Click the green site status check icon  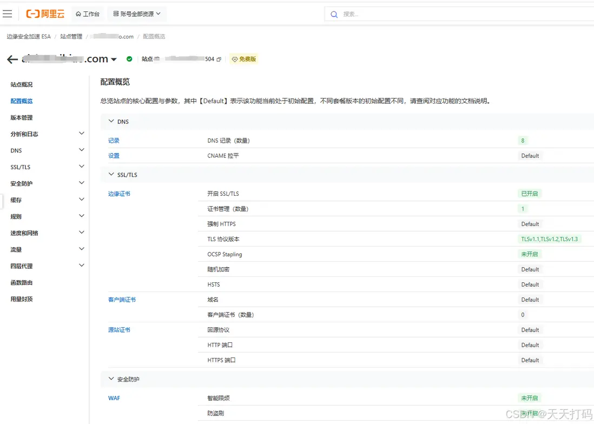129,59
